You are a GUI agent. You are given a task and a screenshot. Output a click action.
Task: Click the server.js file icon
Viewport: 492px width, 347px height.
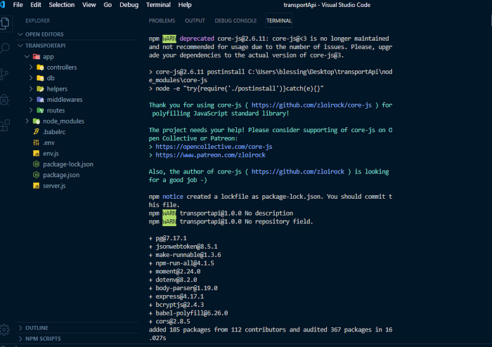(37, 185)
